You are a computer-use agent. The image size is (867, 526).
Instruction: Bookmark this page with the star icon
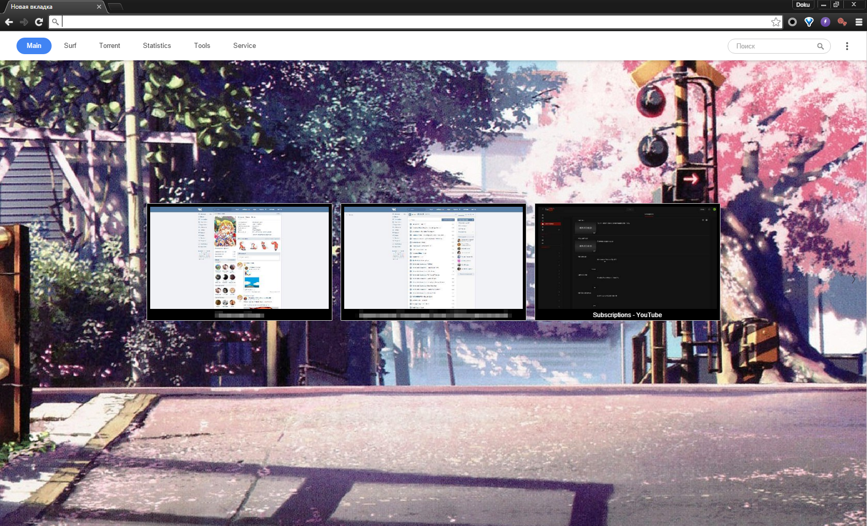click(x=776, y=22)
